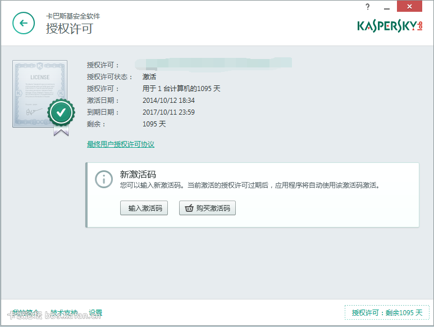Click the text 用于 1 台计算机的1095 天
This screenshot has width=434, height=327.
[181, 89]
